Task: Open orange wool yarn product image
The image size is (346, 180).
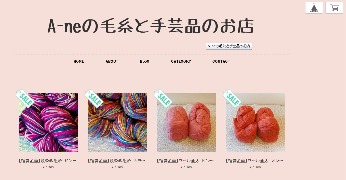Action: 255,122
